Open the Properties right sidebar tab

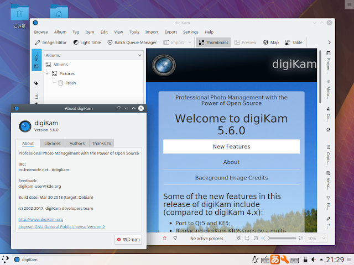(328, 62)
